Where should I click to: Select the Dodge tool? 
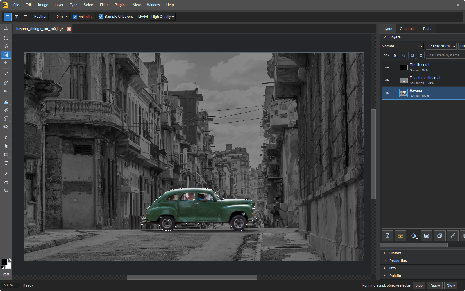[x=6, y=127]
